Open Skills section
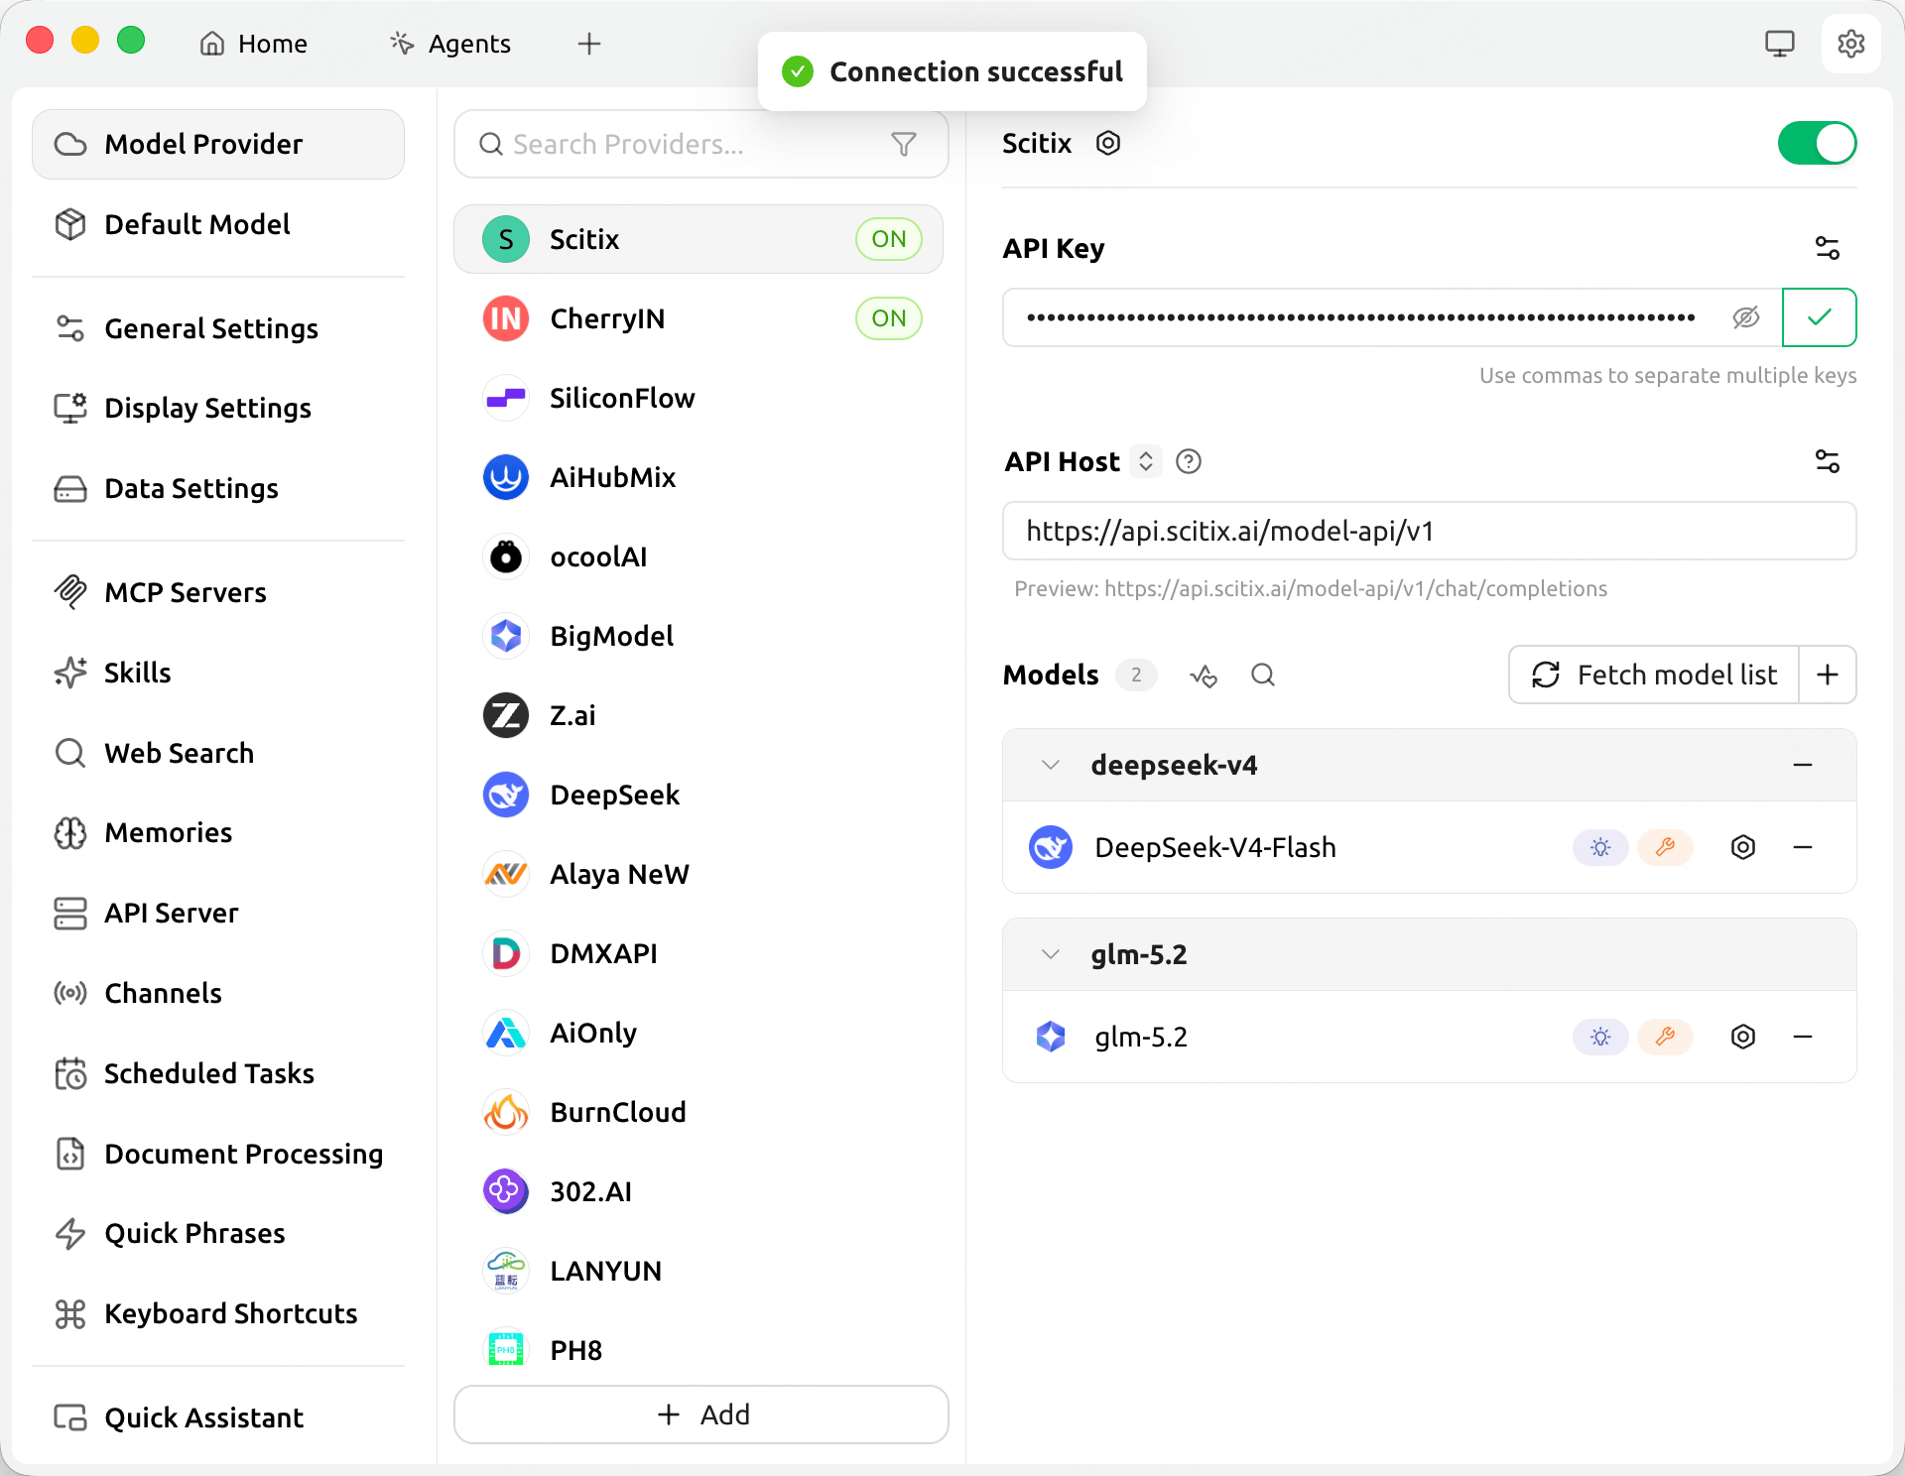Viewport: 1905px width, 1476px height. [x=218, y=673]
